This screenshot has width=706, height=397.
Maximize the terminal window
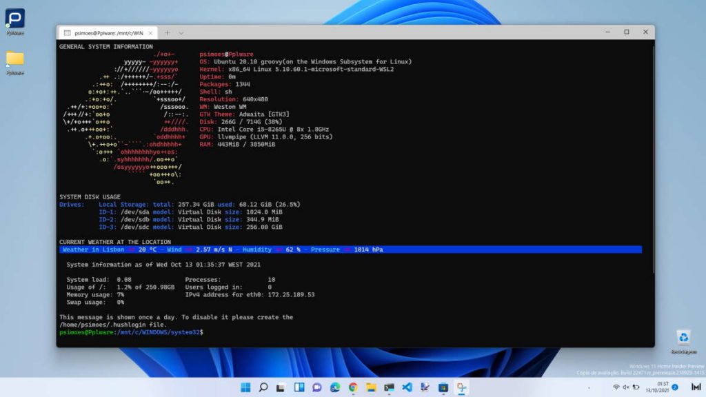[627, 32]
